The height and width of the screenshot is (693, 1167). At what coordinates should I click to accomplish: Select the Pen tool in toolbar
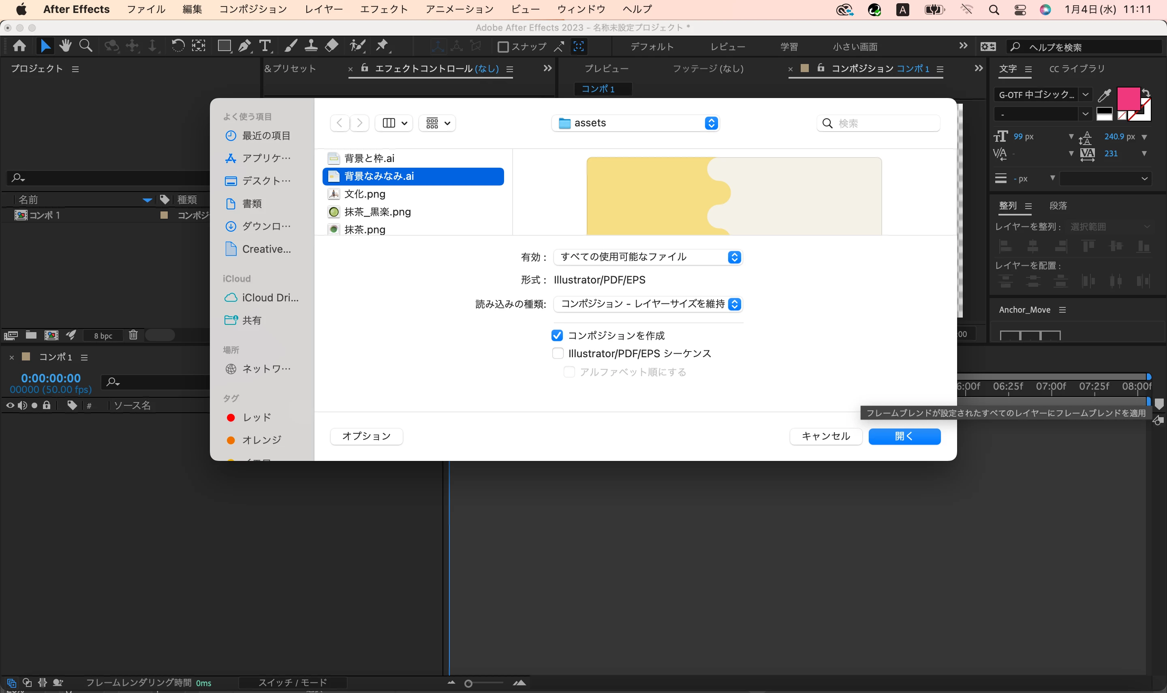[244, 46]
